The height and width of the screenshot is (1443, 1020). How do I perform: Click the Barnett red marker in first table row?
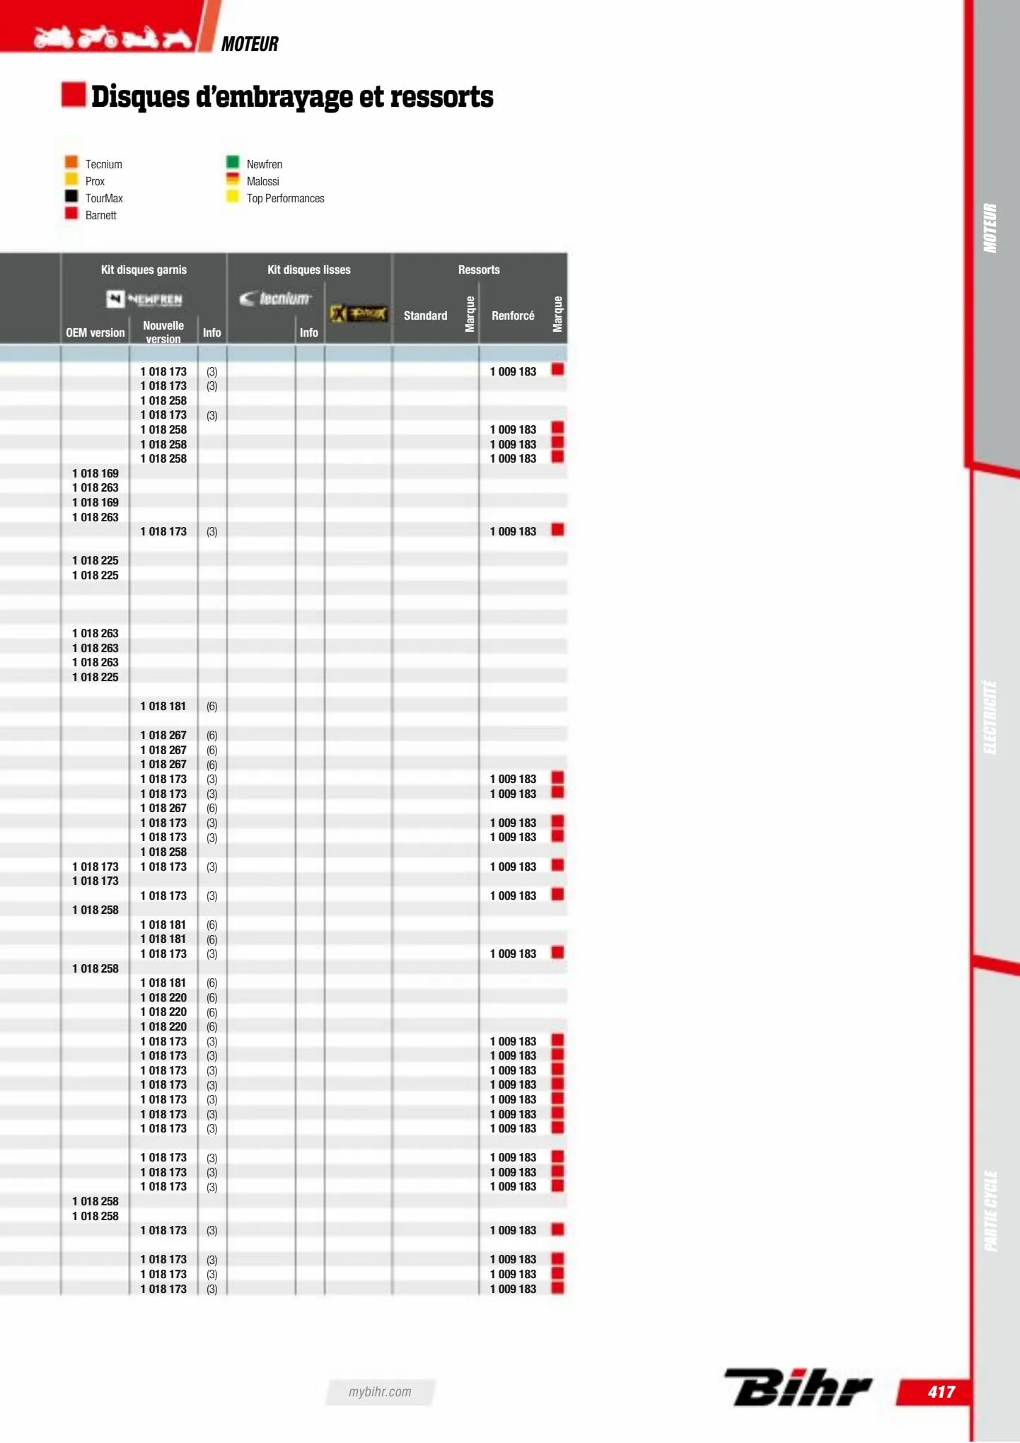pyautogui.click(x=557, y=369)
